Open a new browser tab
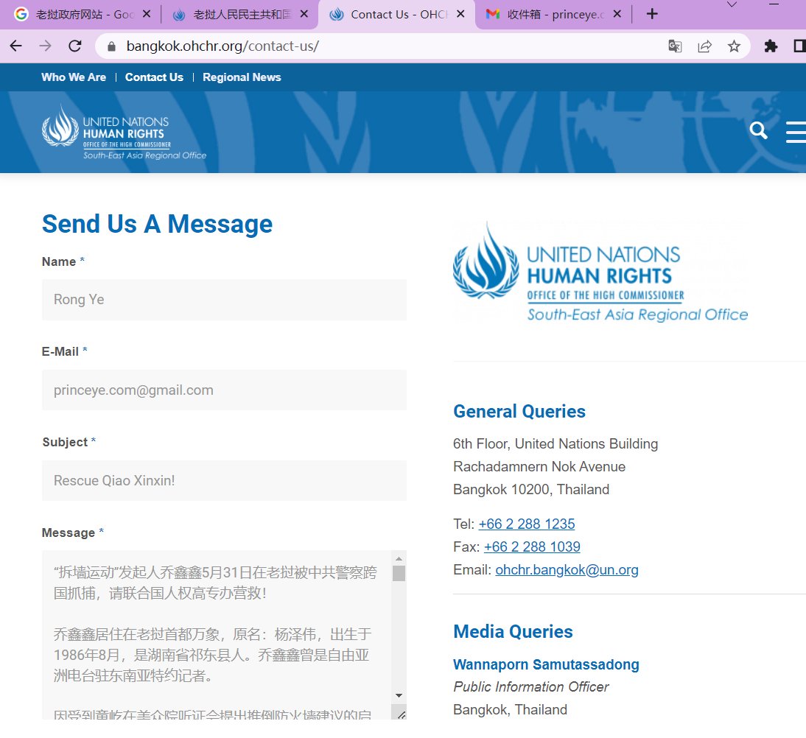 click(652, 14)
